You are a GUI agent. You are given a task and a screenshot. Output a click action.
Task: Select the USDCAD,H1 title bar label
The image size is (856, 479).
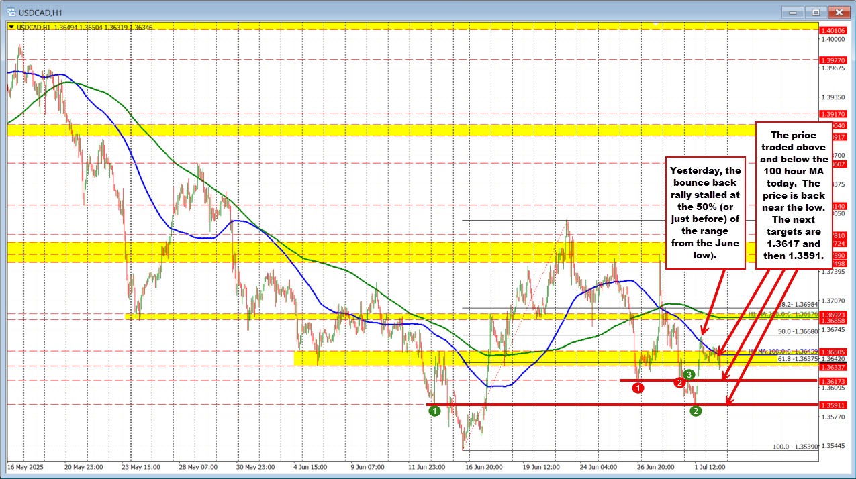click(40, 11)
